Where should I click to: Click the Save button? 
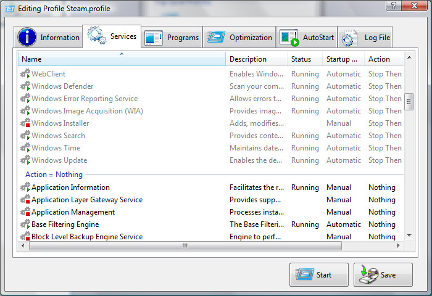383,274
